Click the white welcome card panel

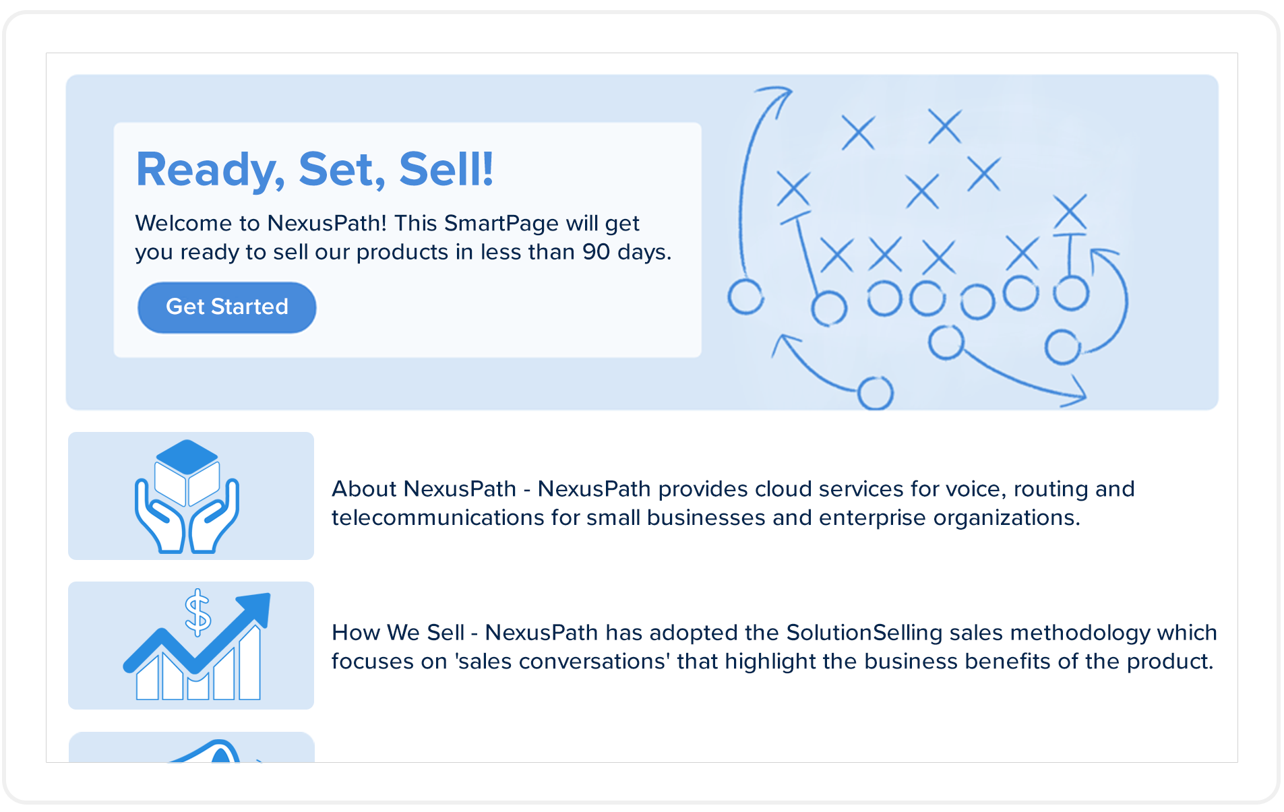point(408,240)
